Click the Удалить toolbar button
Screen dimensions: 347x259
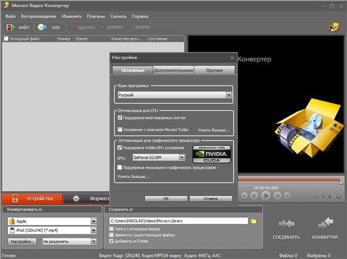pyautogui.click(x=83, y=27)
